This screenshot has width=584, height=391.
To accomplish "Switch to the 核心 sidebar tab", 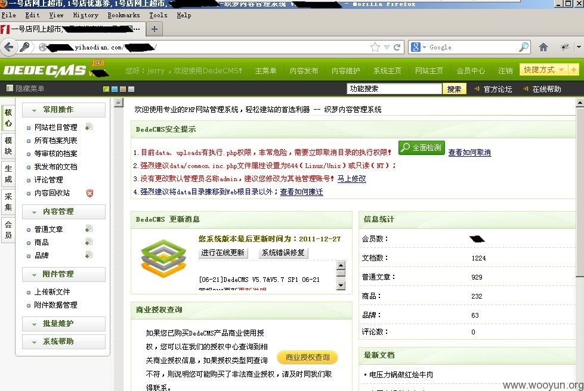I will click(8, 118).
